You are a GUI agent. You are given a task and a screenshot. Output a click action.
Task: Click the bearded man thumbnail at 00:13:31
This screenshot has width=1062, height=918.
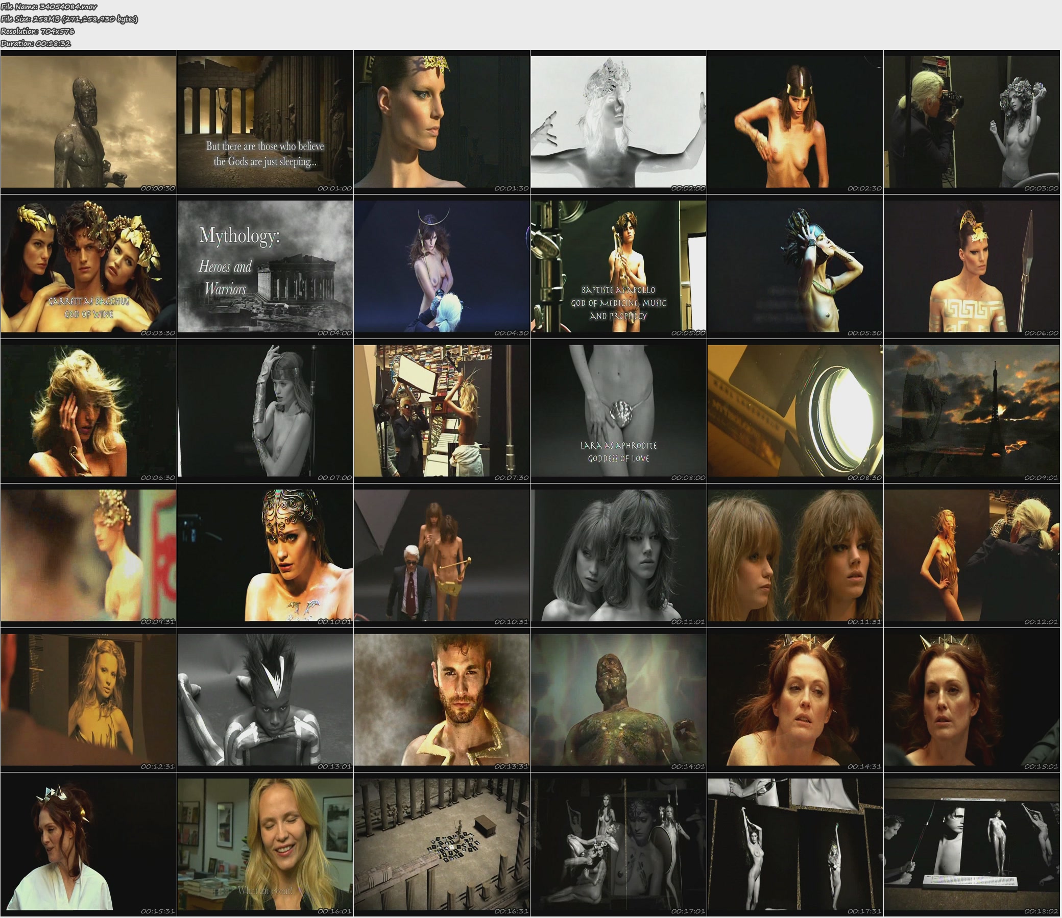coord(441,700)
